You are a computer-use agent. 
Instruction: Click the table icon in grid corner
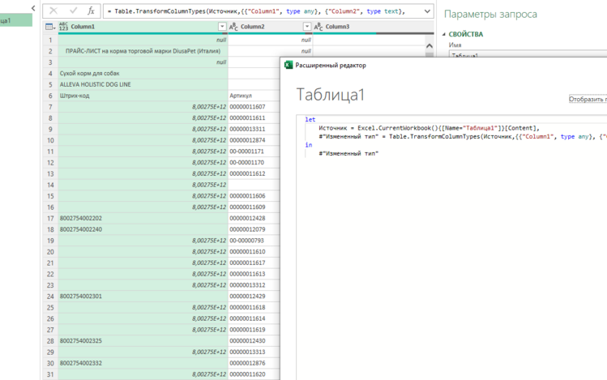(49, 27)
